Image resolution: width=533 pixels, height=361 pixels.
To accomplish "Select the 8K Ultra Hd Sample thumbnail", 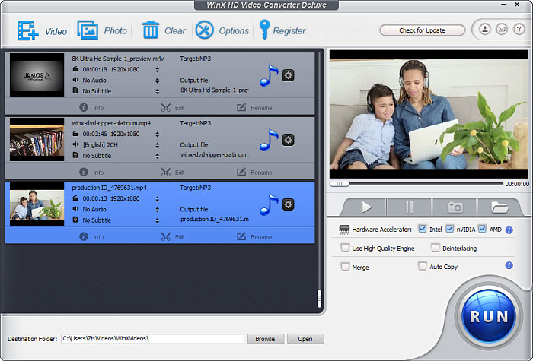I will 37,74.
